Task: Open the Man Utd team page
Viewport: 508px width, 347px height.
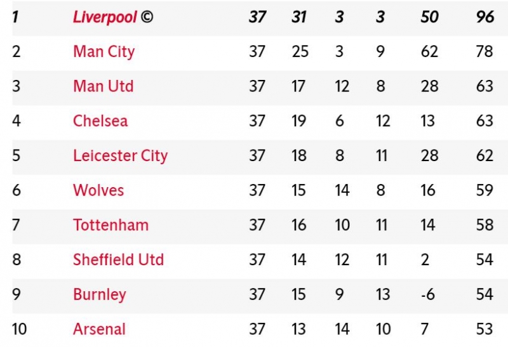Action: pos(103,86)
